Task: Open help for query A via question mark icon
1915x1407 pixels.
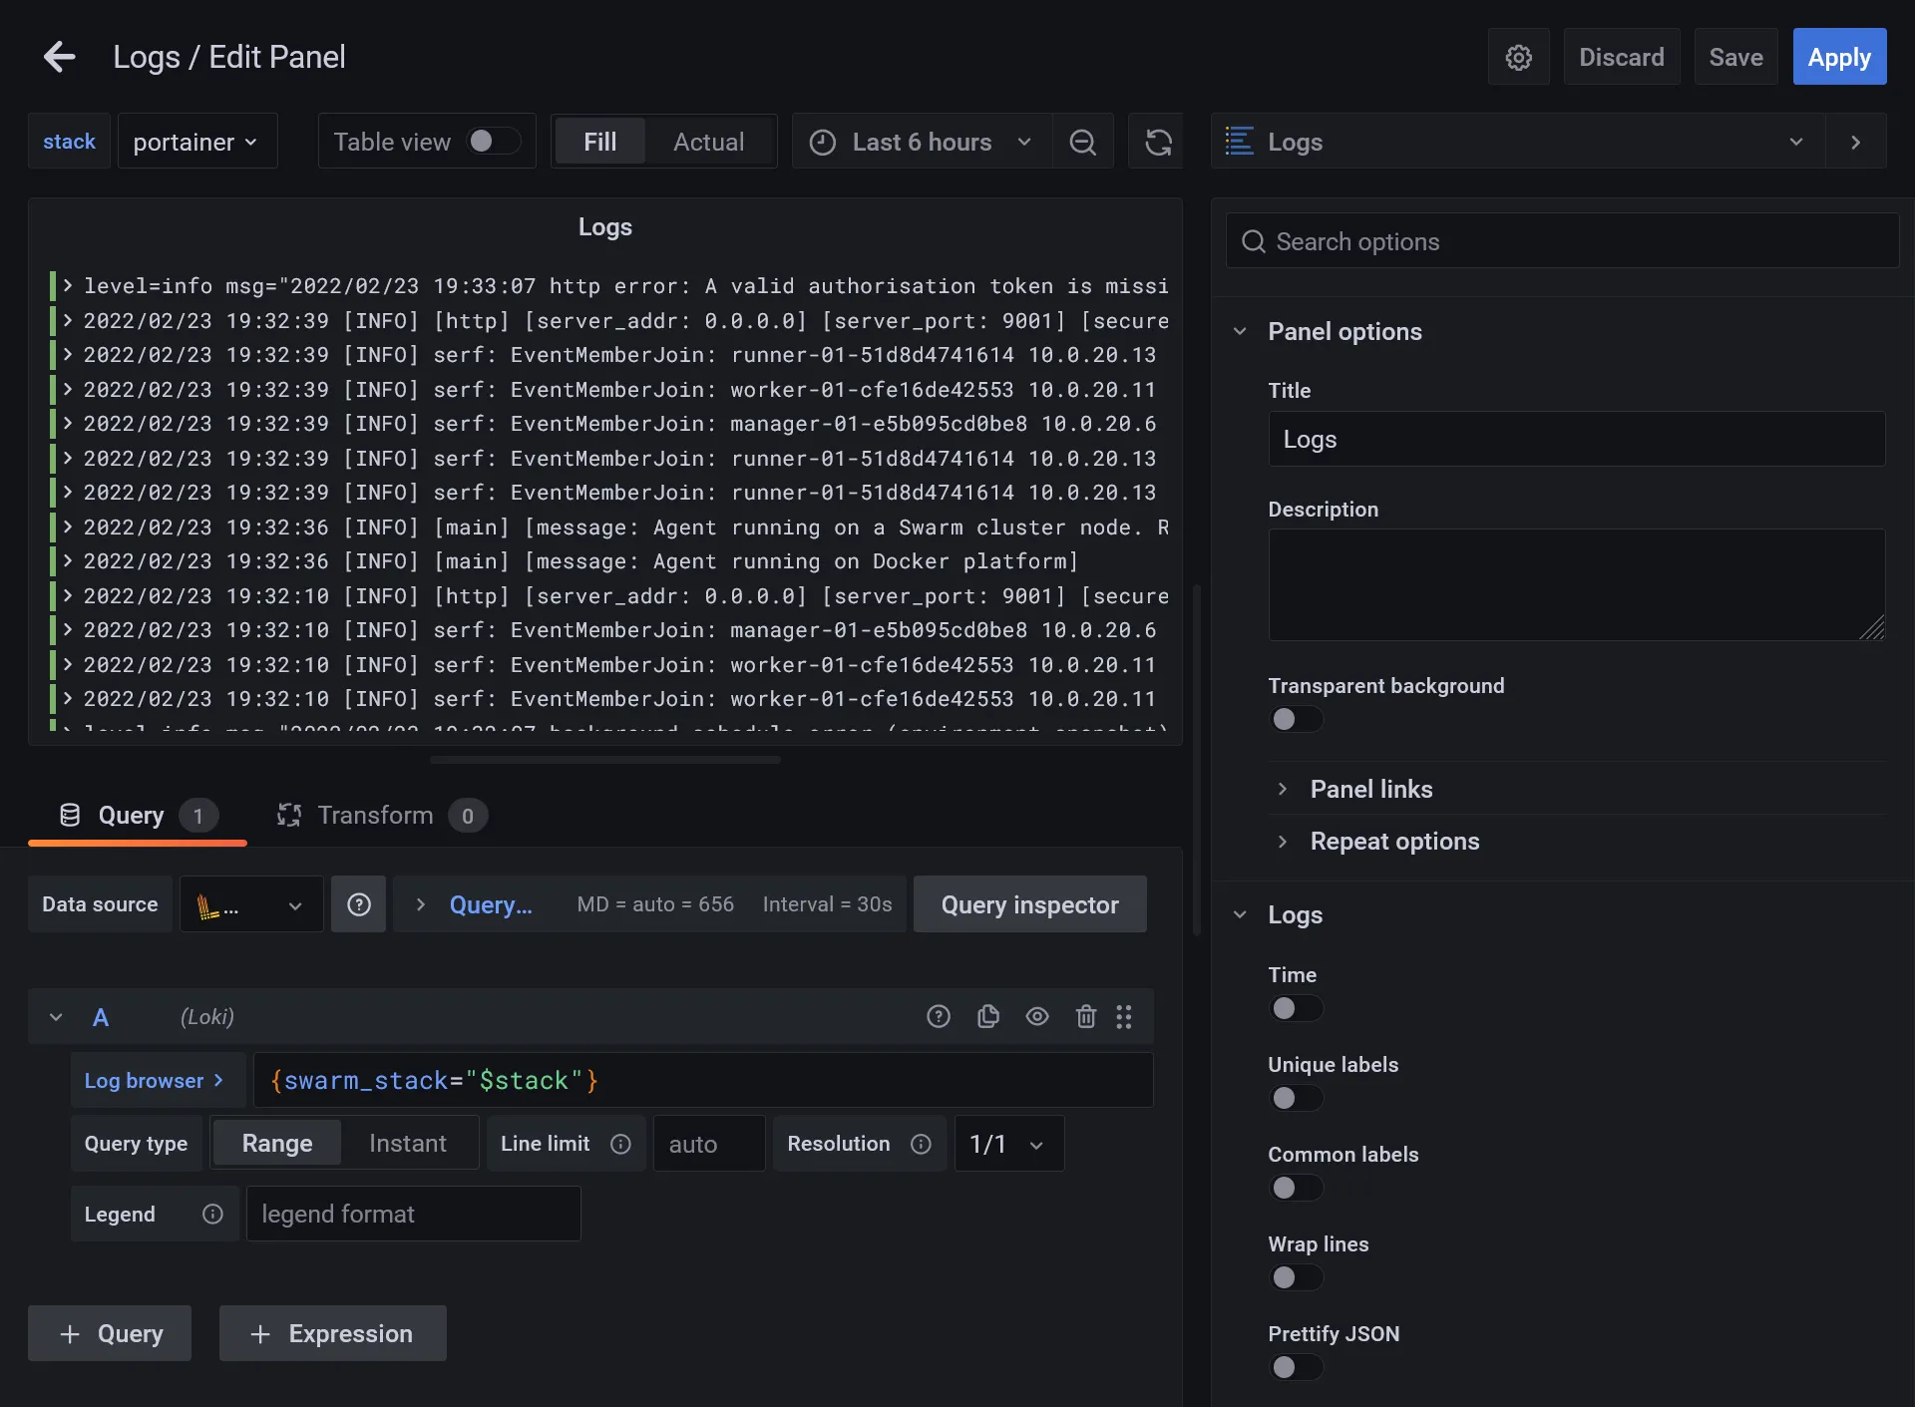Action: point(939,1016)
